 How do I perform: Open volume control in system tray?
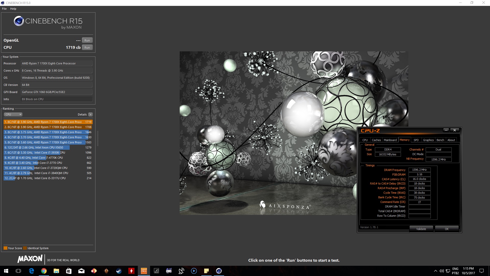point(442,271)
